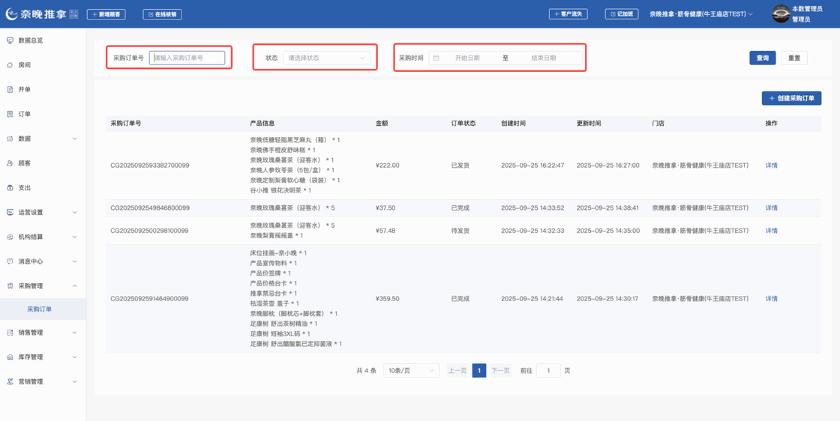This screenshot has width=840, height=421.
Task: Click the calendar icon in 采购时间 field
Action: (x=436, y=58)
